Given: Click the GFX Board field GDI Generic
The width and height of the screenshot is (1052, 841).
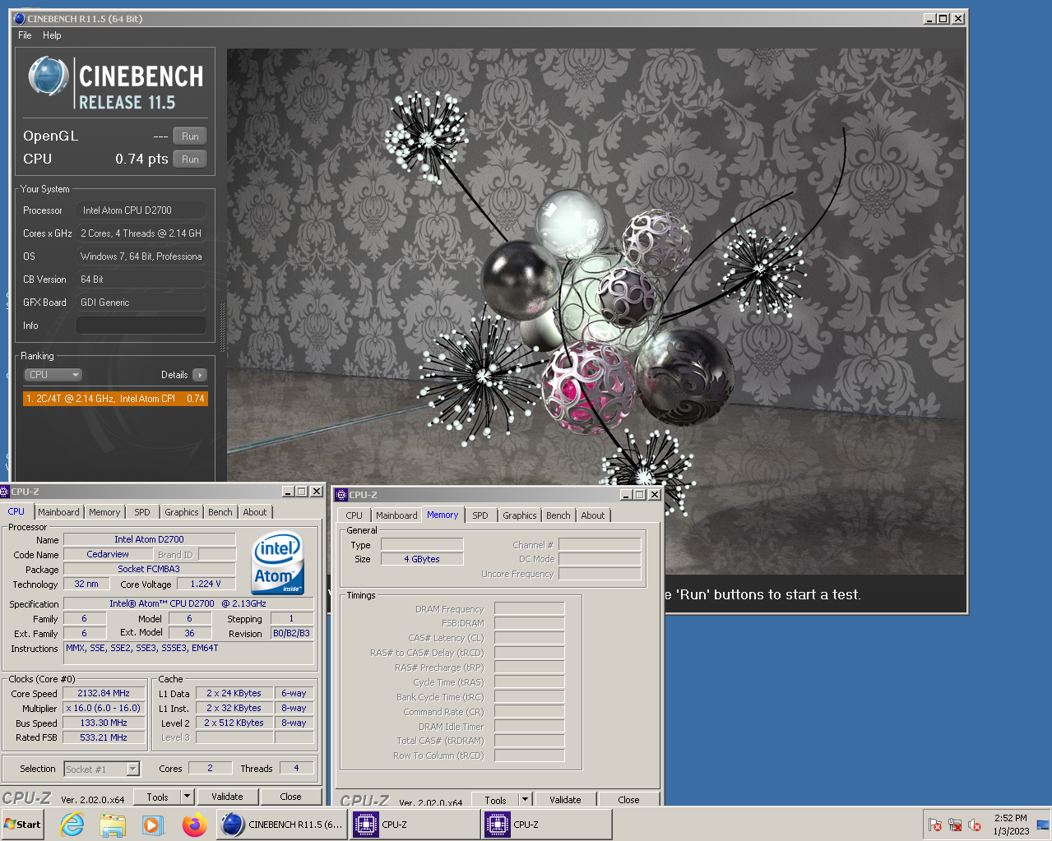Looking at the screenshot, I should tap(141, 303).
